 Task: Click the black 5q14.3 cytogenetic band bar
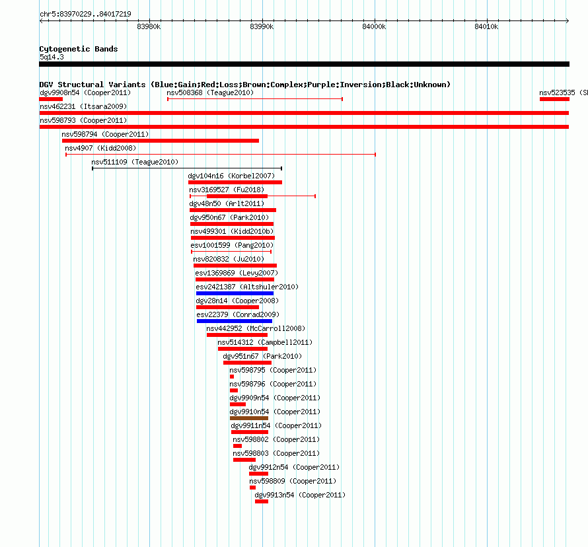tap(304, 64)
